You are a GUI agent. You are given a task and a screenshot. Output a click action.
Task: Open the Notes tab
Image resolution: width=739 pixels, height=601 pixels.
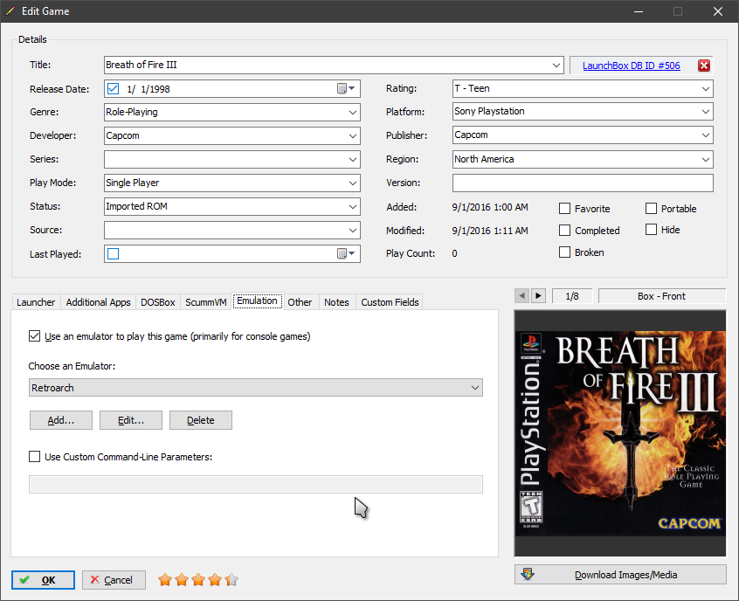[336, 302]
